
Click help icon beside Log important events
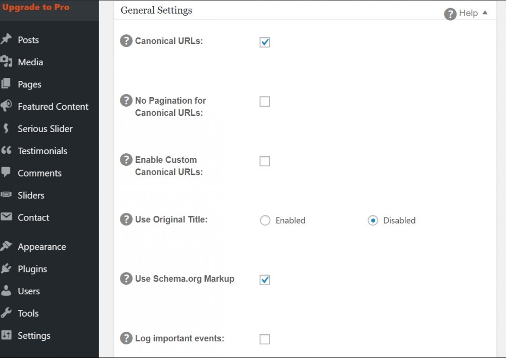[126, 338]
